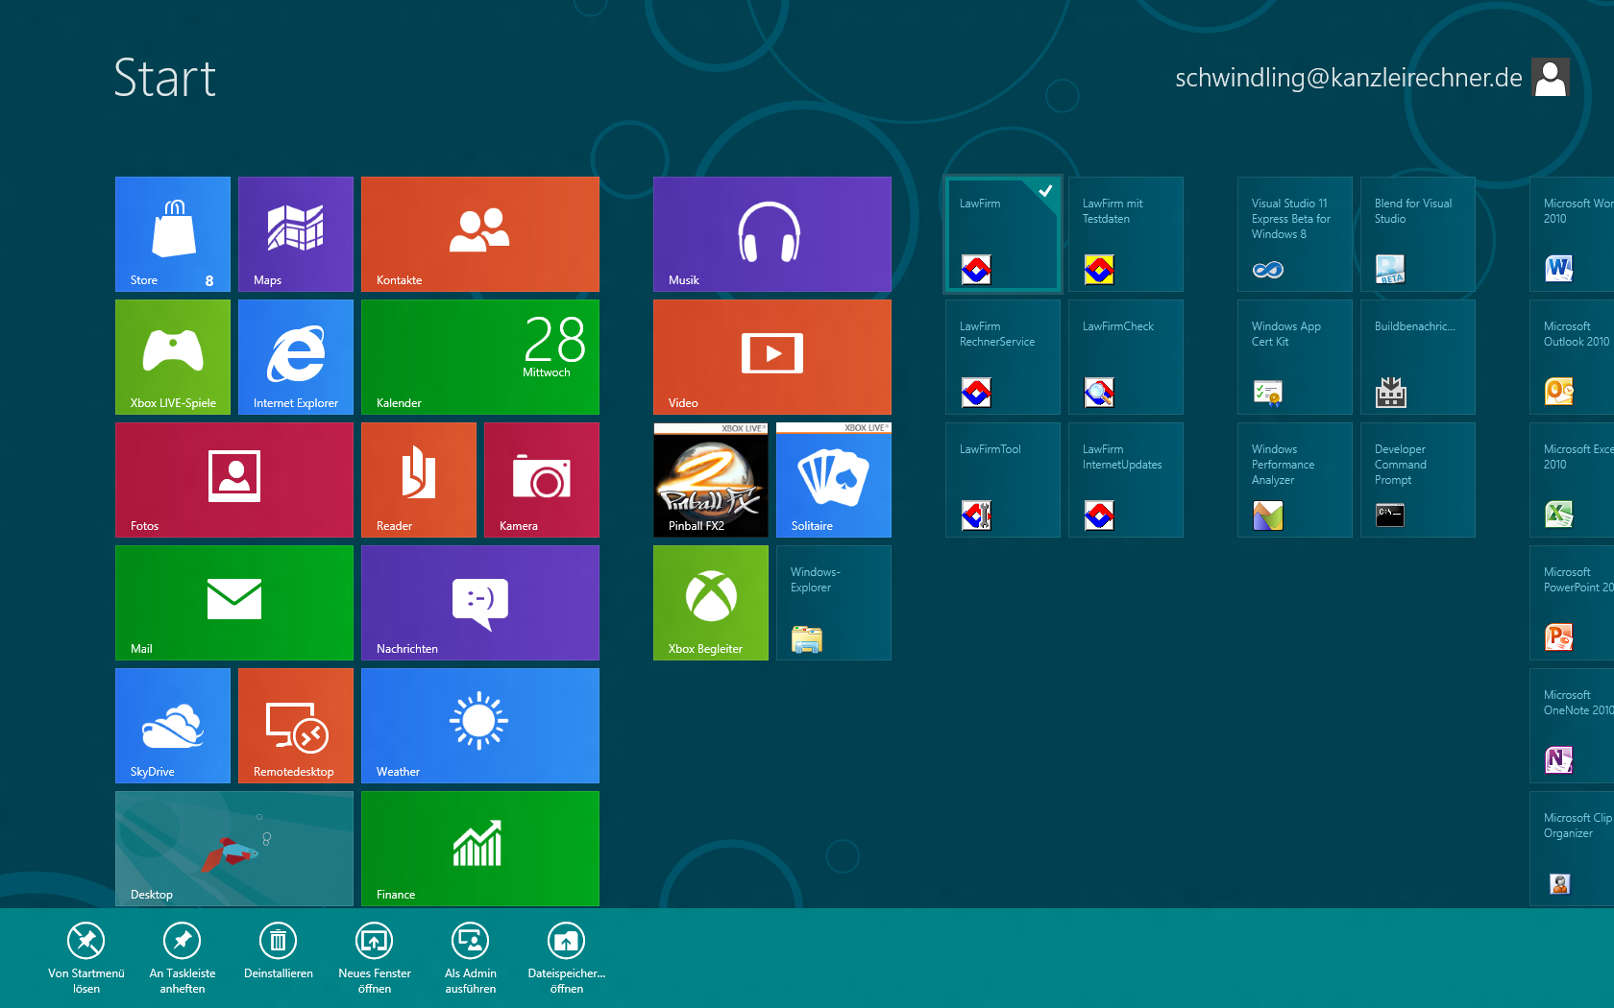Open the Desktop thumbnail tile
The width and height of the screenshot is (1614, 1008).
pyautogui.click(x=234, y=848)
